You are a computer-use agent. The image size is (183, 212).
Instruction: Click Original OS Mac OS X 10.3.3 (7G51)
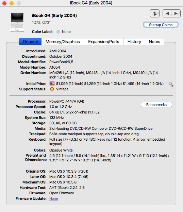point(69,171)
